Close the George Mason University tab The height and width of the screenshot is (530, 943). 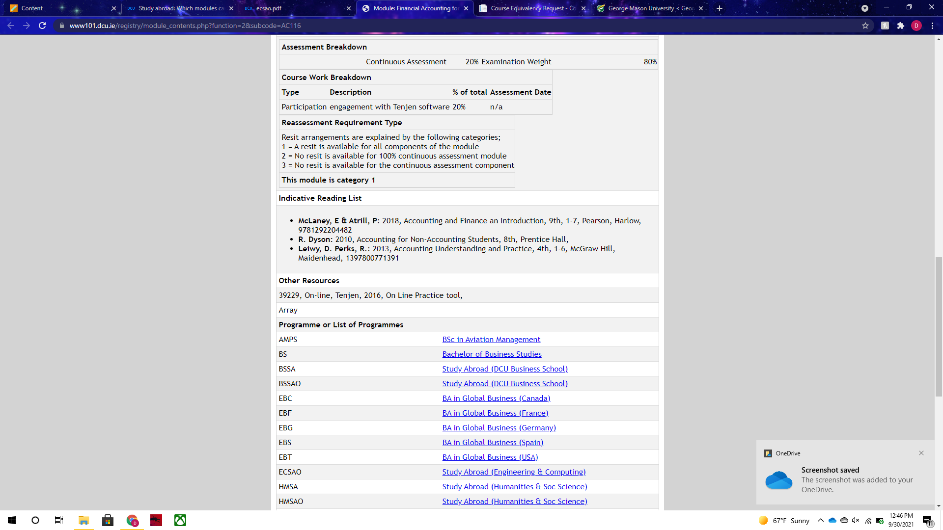[x=701, y=8]
